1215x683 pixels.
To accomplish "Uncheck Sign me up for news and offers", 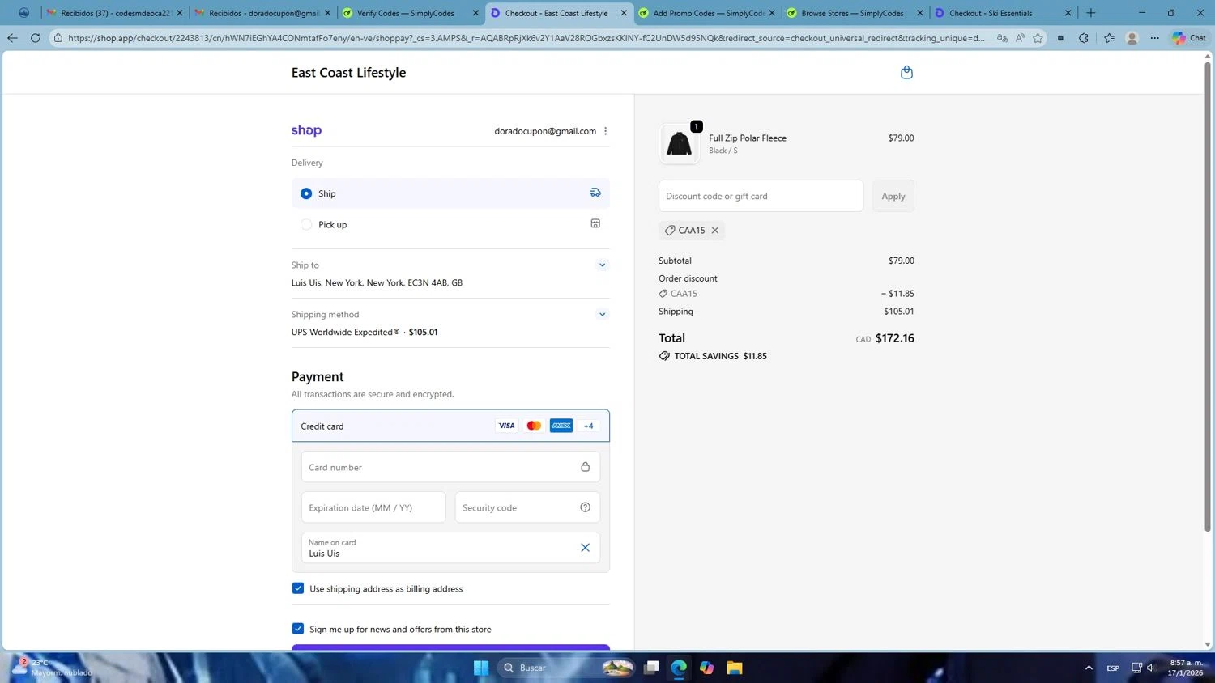I will pyautogui.click(x=298, y=629).
